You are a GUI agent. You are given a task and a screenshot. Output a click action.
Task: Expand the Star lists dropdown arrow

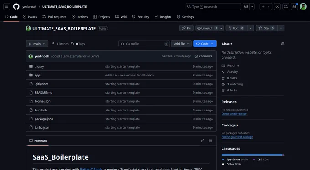[281, 28]
